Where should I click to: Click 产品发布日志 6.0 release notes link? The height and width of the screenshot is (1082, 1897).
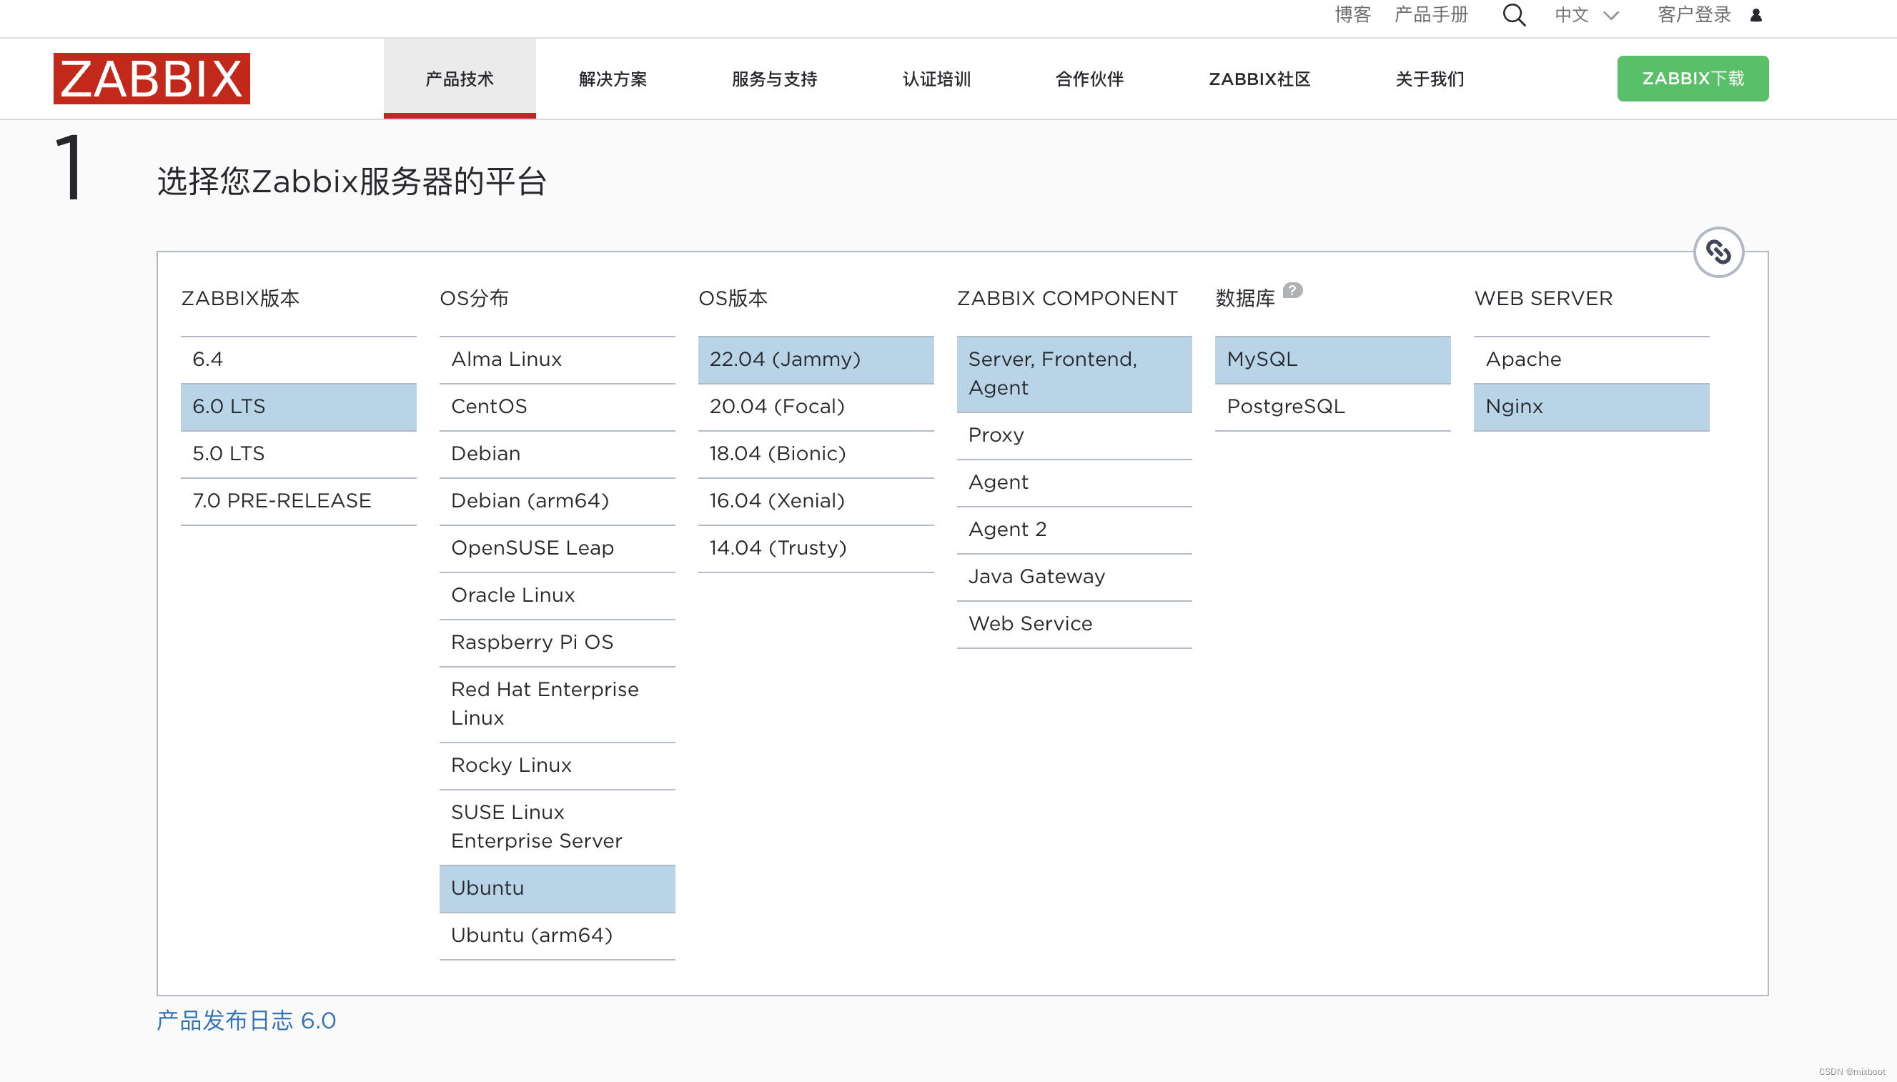[x=247, y=1020]
